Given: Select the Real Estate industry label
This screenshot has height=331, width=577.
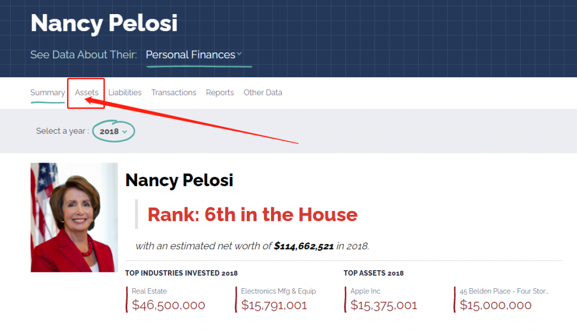Looking at the screenshot, I should (x=149, y=291).
